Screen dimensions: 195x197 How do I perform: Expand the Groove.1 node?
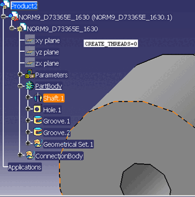[x=28, y=120]
